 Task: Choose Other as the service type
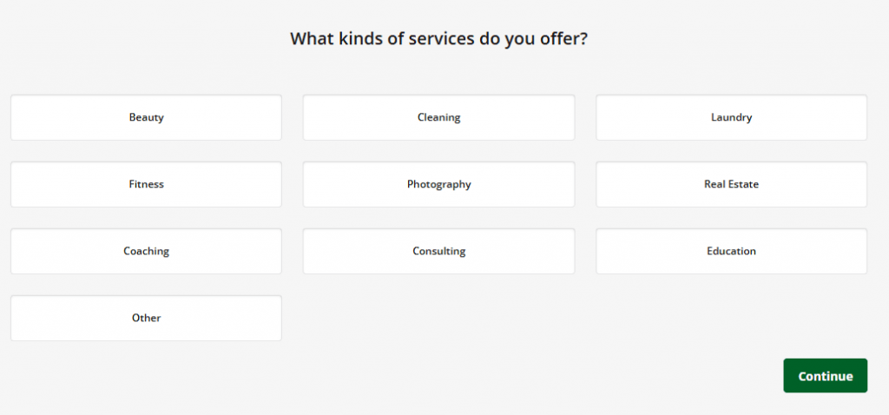pos(146,318)
